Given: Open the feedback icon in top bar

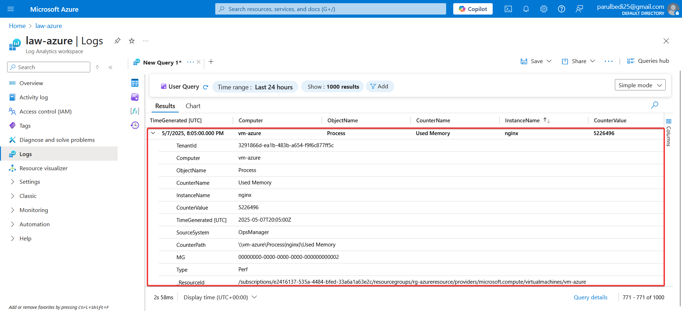Looking at the screenshot, I should click(x=579, y=9).
